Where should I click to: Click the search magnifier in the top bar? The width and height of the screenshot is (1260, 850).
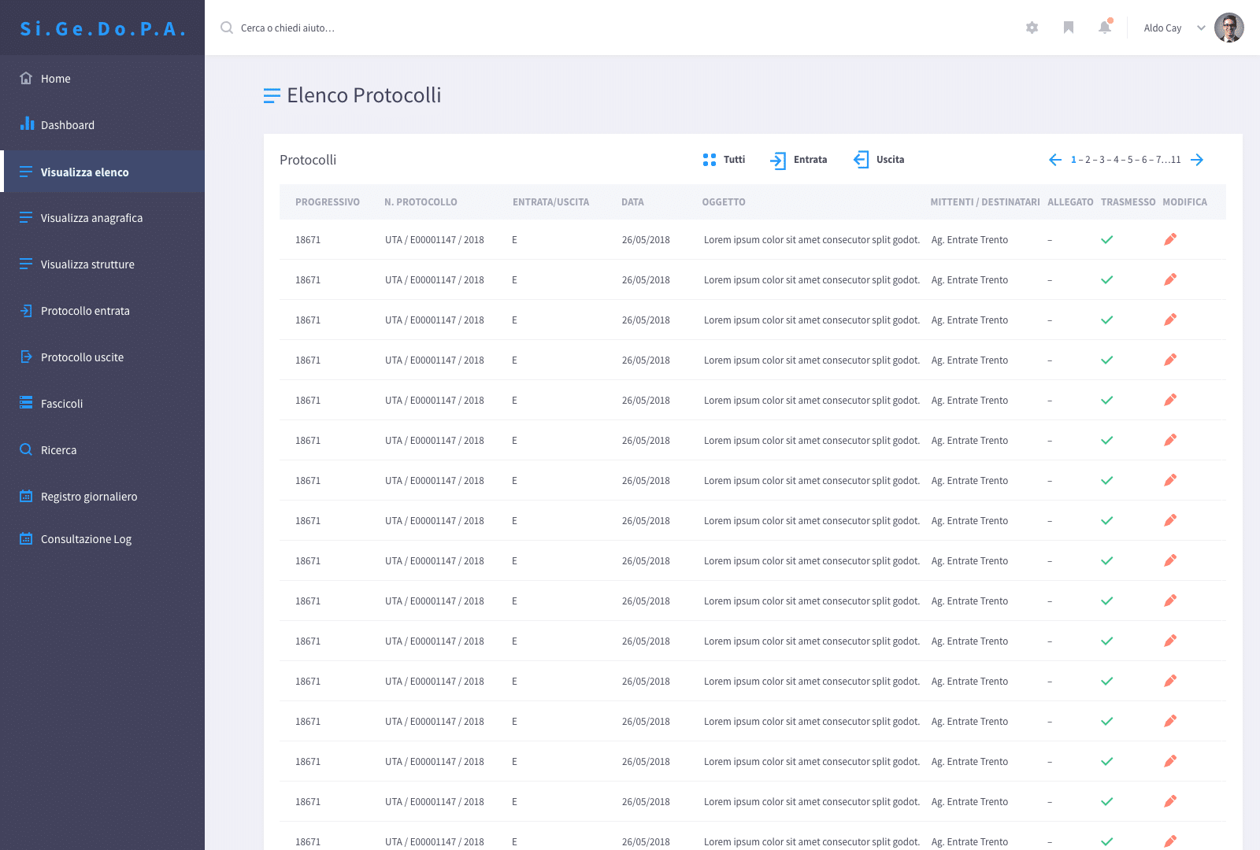coord(227,28)
